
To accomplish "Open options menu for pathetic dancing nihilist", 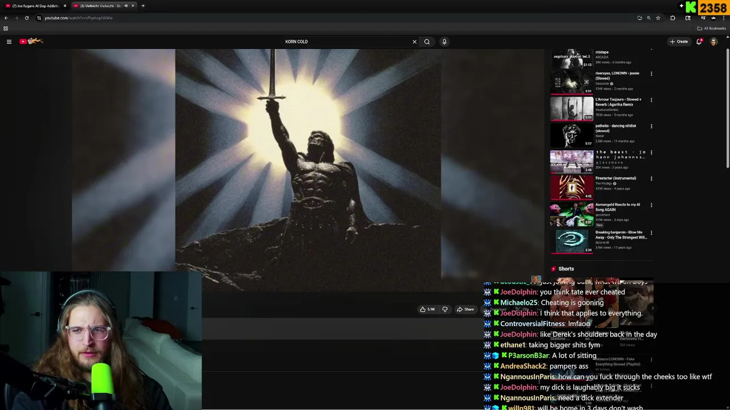I will click(x=651, y=126).
